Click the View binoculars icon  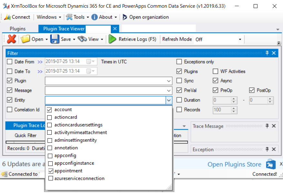(82, 39)
